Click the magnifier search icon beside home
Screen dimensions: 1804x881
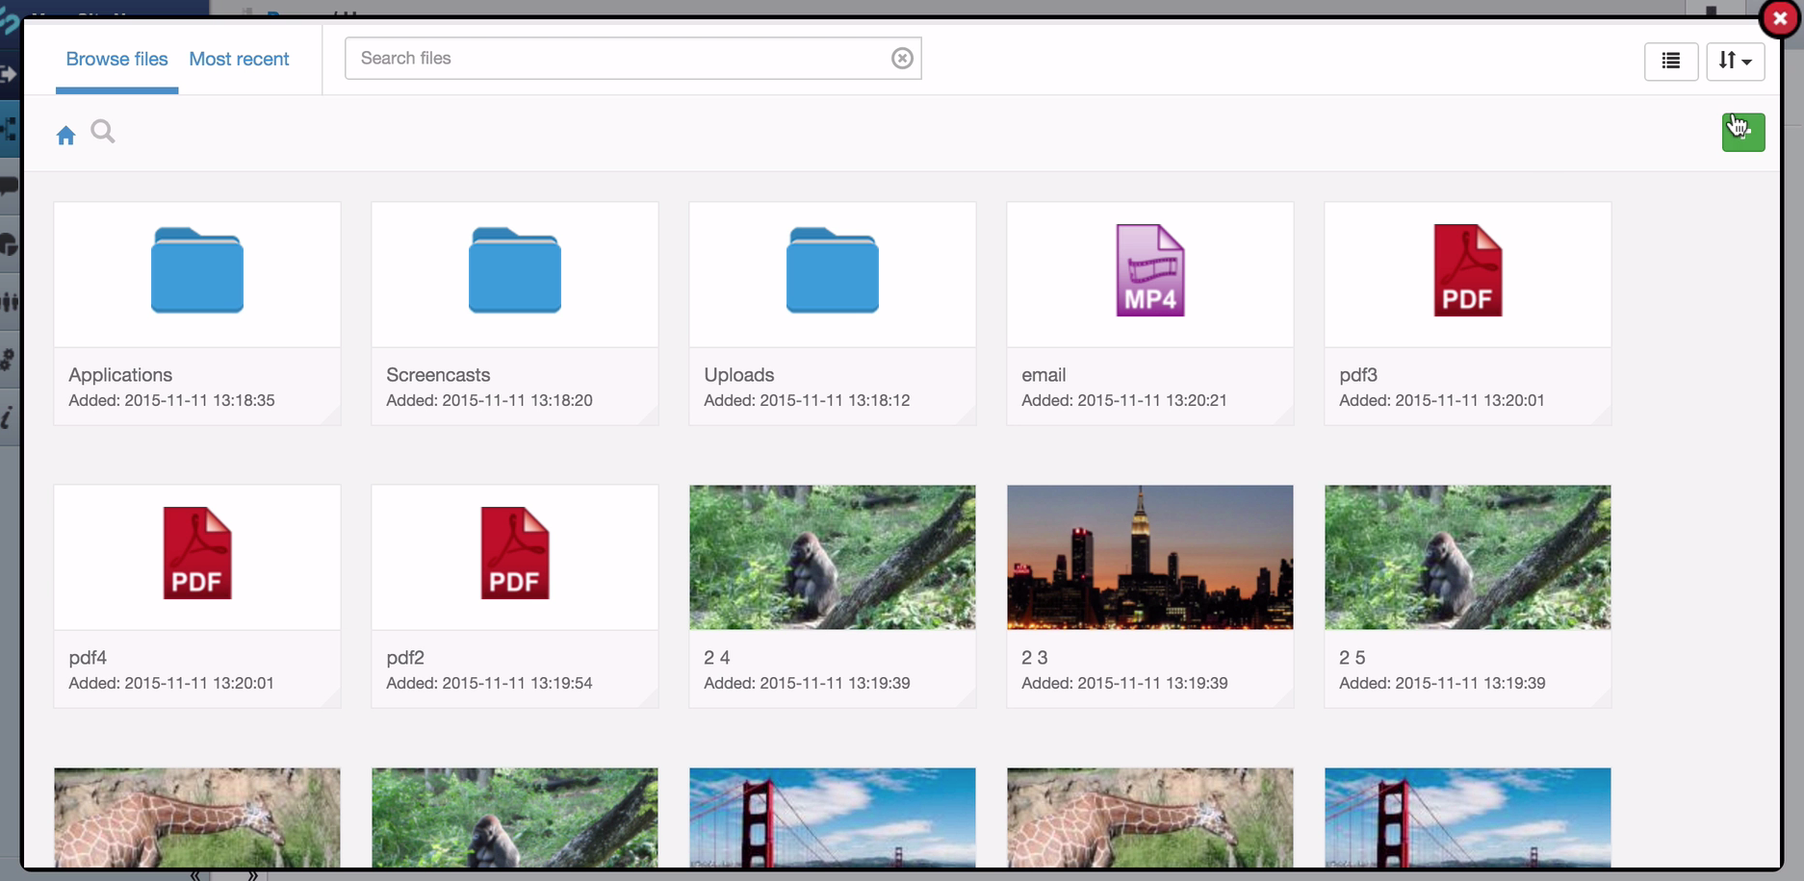pos(103,132)
